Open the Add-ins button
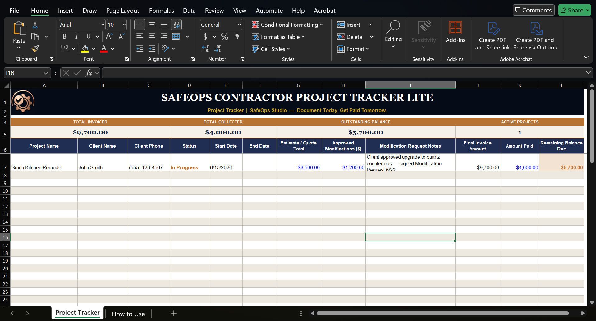This screenshot has height=321, width=596. [x=456, y=32]
